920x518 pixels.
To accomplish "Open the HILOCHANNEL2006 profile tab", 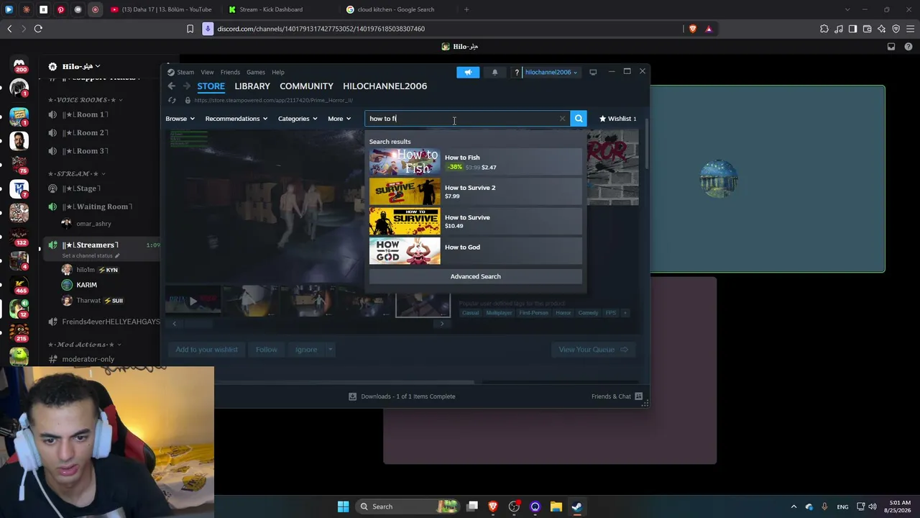I will point(385,86).
